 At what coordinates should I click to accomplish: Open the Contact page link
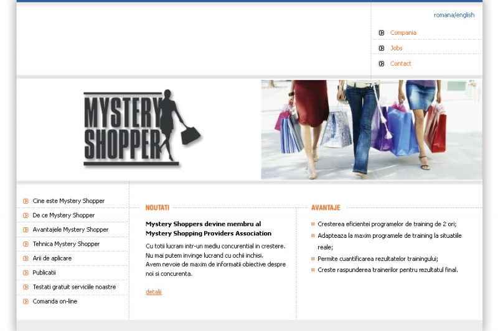coord(400,64)
